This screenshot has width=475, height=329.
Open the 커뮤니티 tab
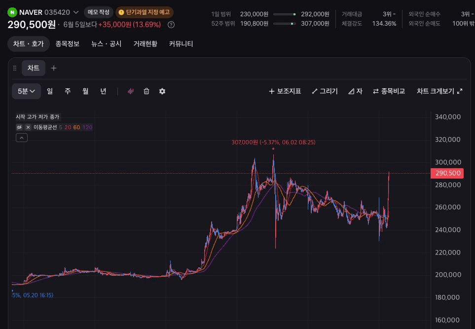[x=181, y=43]
